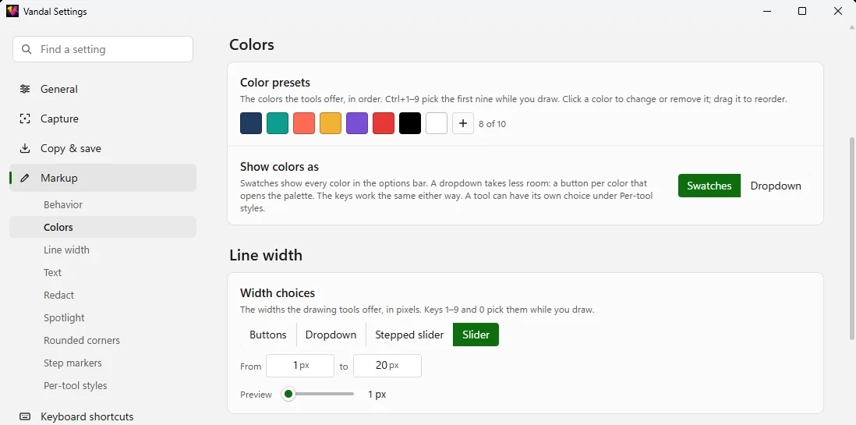The height and width of the screenshot is (425, 856).
Task: Click the white color preset
Action: (x=437, y=123)
